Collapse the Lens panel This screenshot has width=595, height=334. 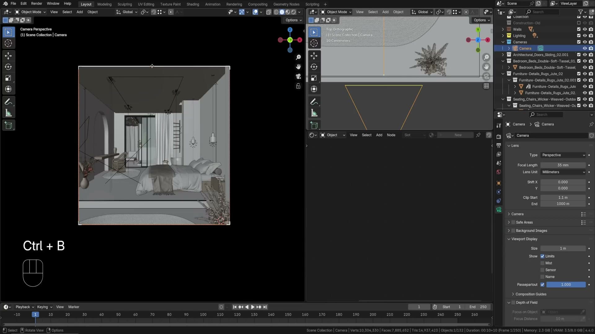pyautogui.click(x=509, y=146)
